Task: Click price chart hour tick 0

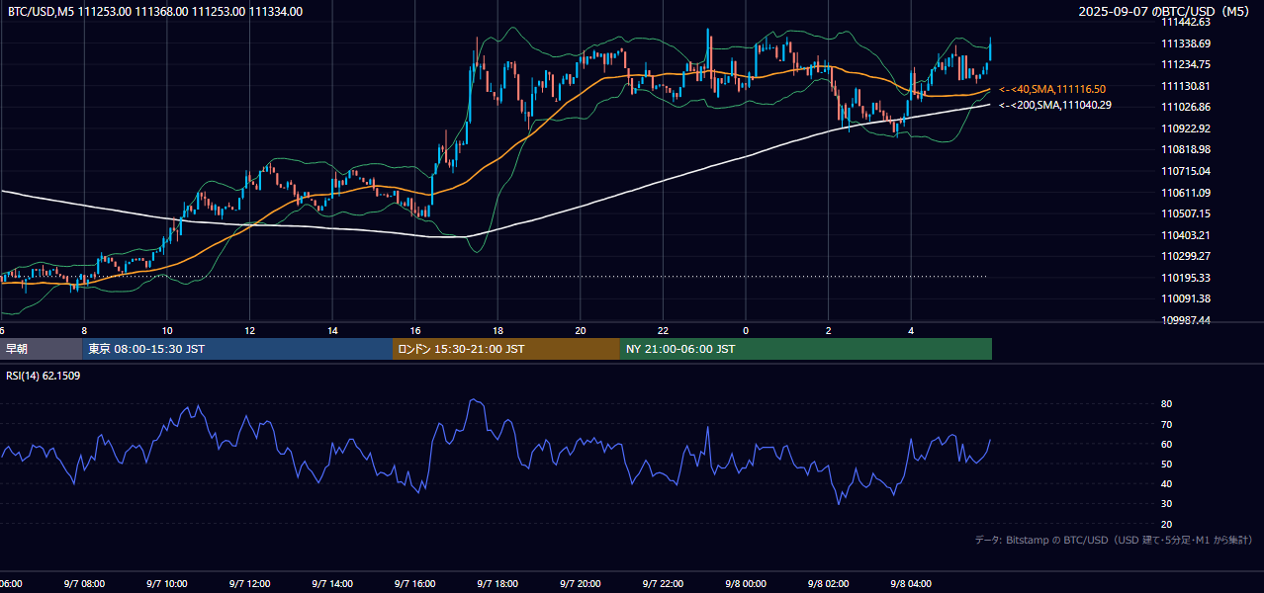Action: point(746,330)
